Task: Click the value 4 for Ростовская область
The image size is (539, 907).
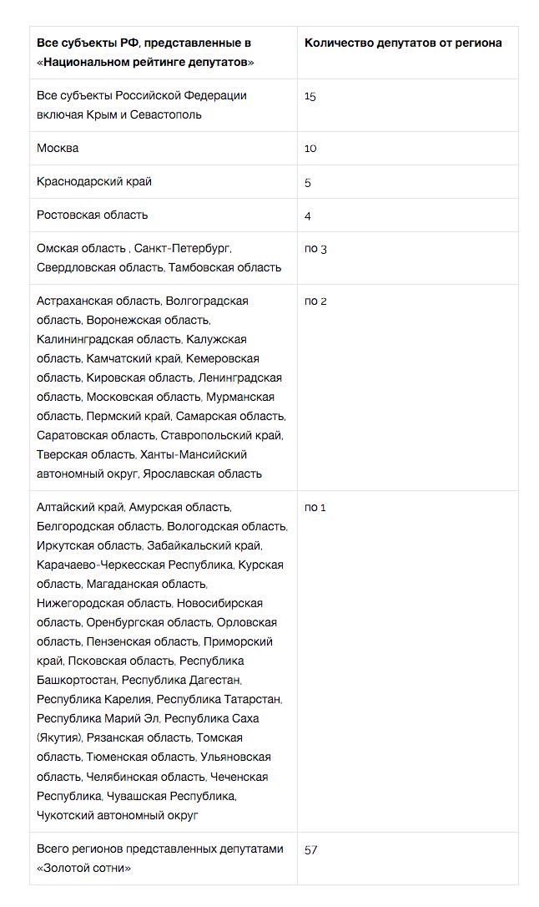Action: tap(307, 215)
